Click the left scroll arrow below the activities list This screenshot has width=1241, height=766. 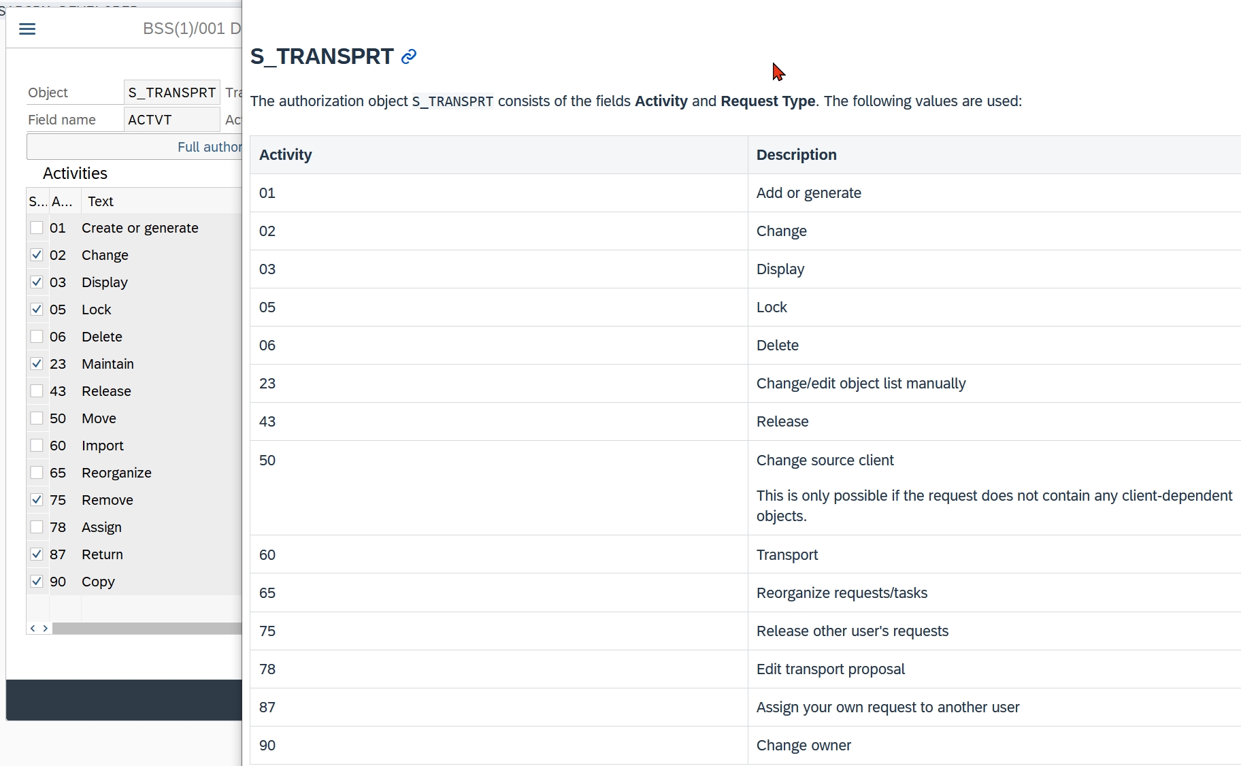click(x=33, y=629)
